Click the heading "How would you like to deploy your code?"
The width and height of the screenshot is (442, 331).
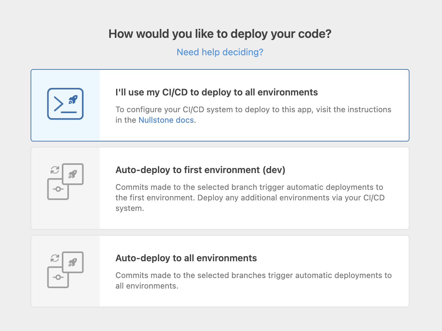(220, 34)
